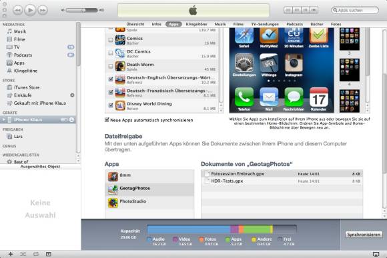Check the Death Worm app checkbox
The width and height of the screenshot is (387, 258).
pos(111,66)
